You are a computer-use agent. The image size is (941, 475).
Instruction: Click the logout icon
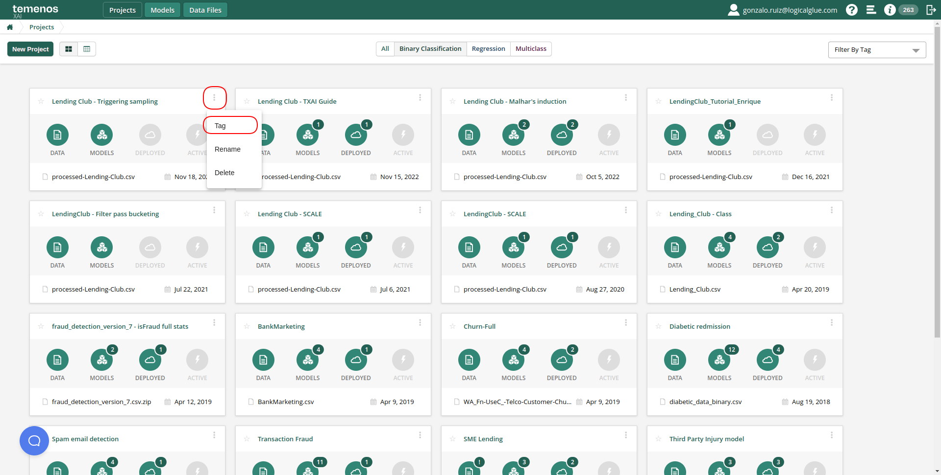pyautogui.click(x=931, y=10)
